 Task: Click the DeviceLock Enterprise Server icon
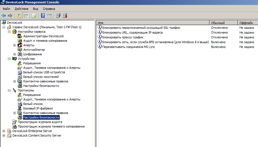point(9,131)
